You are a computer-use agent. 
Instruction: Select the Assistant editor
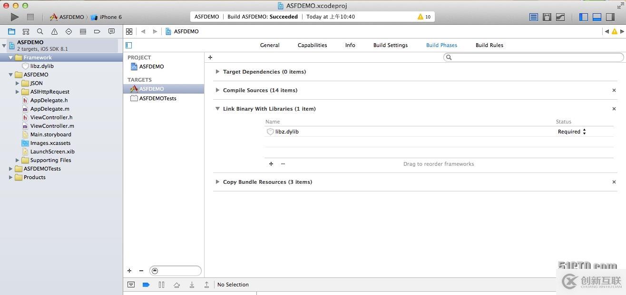point(547,17)
